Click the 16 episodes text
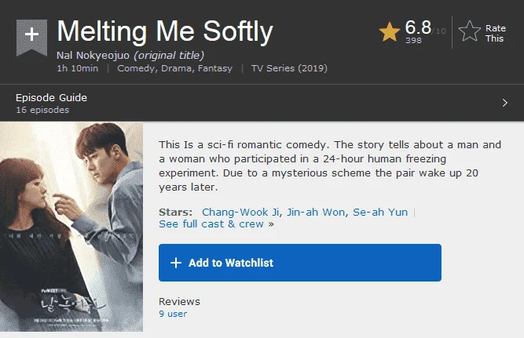The width and height of the screenshot is (524, 338). point(42,110)
